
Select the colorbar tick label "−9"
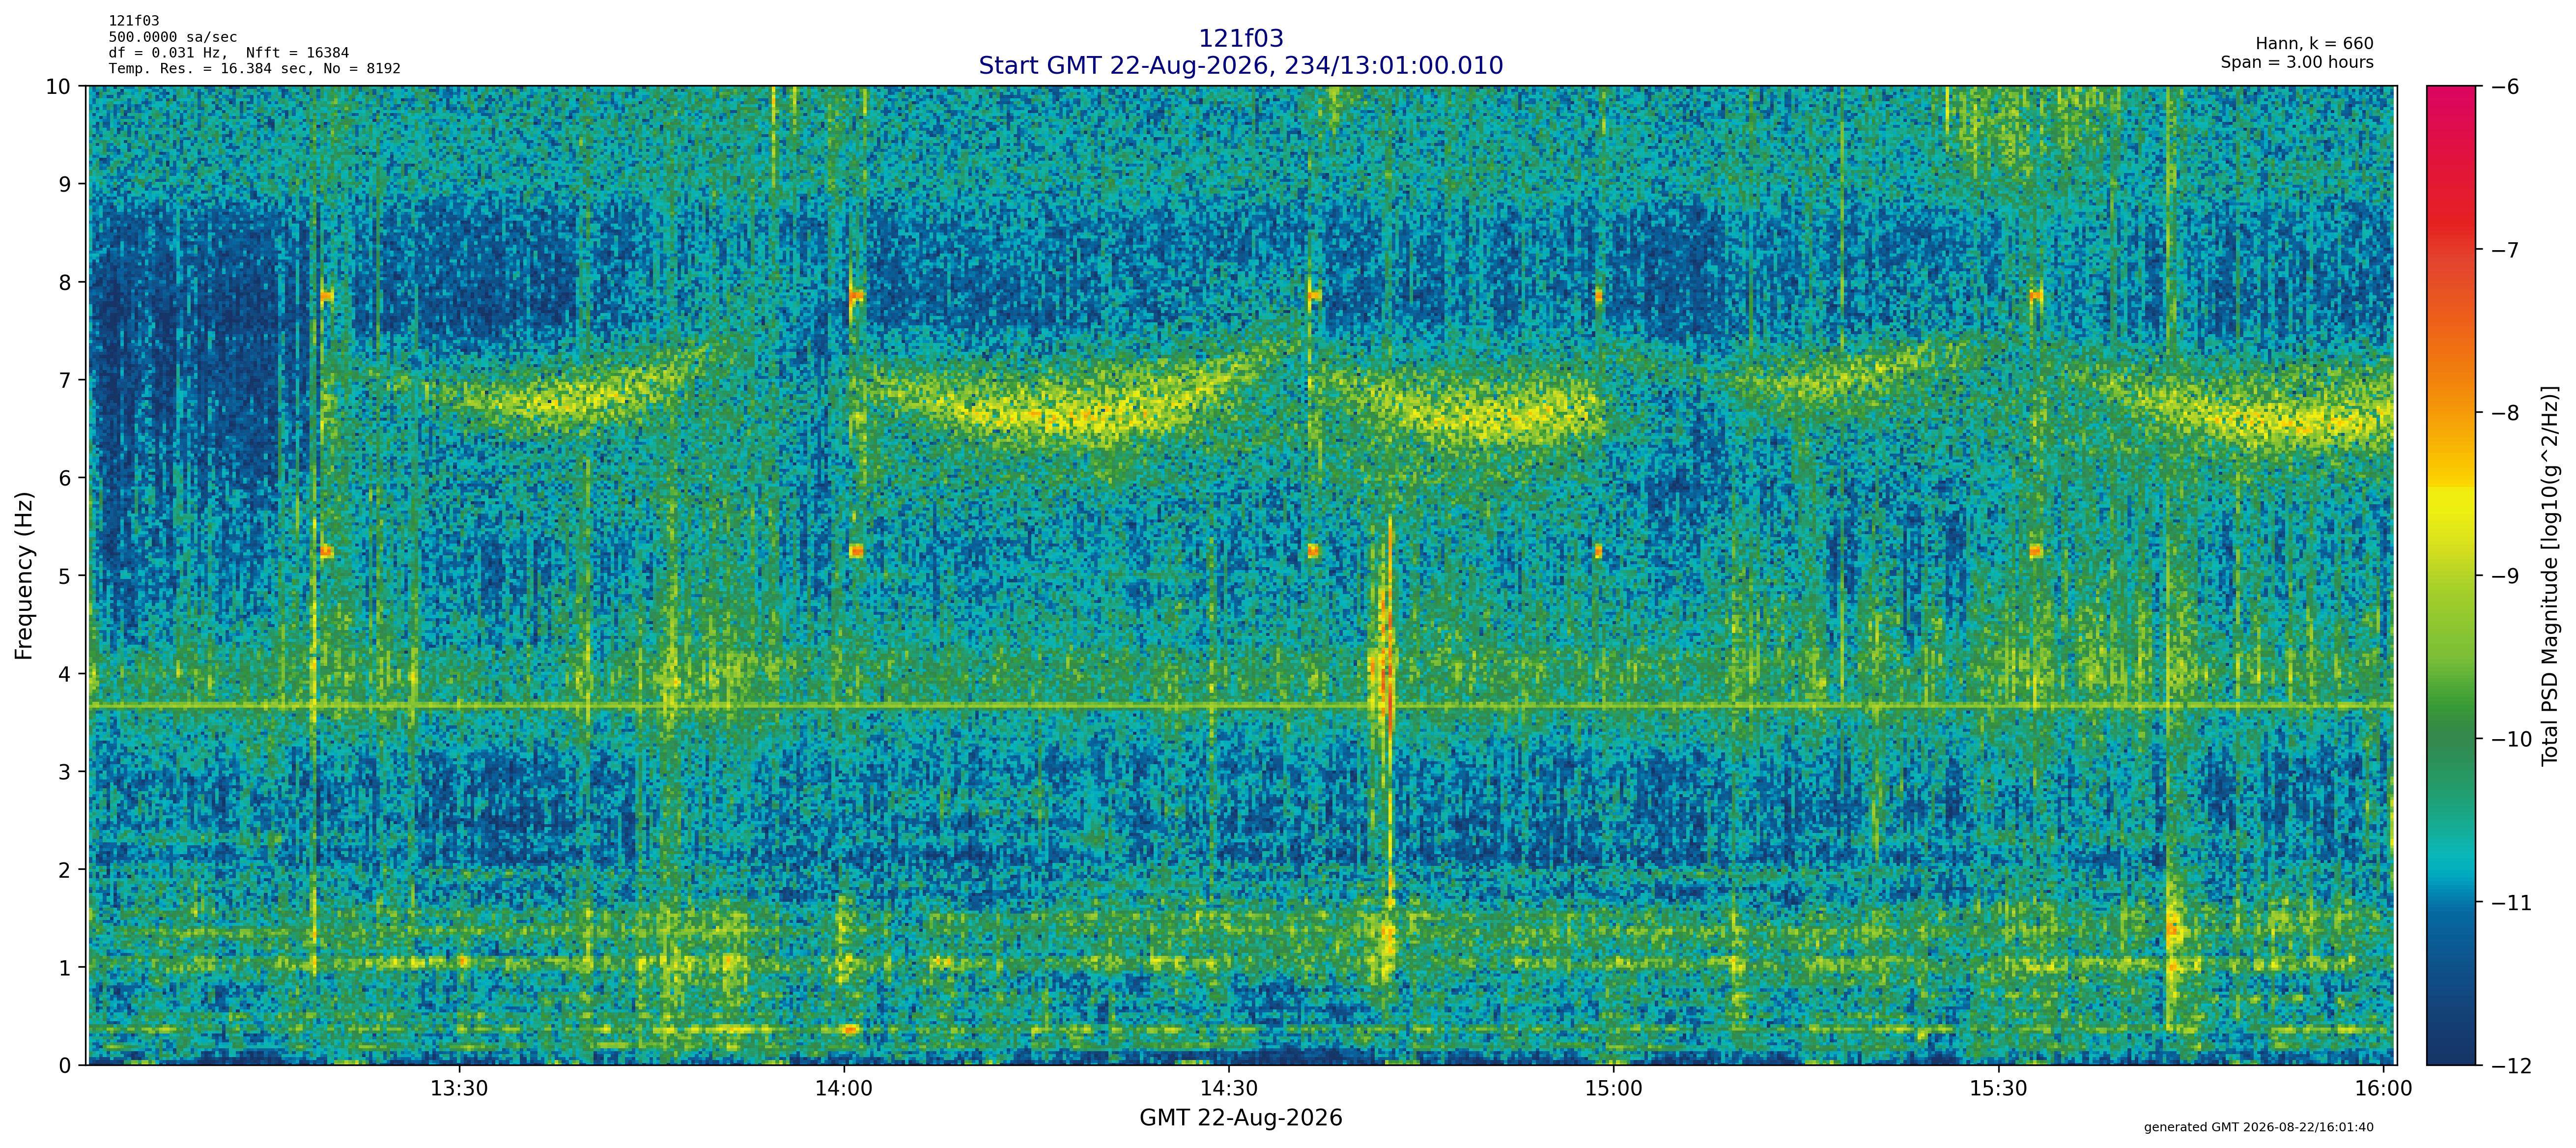pyautogui.click(x=2505, y=576)
